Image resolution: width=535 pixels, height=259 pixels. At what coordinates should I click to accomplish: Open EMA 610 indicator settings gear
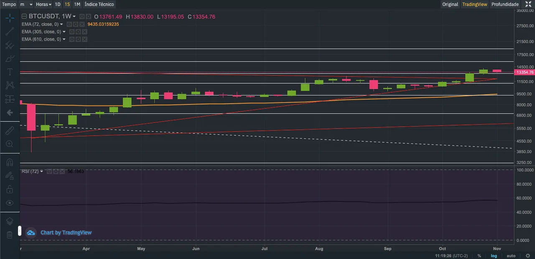tap(78, 39)
